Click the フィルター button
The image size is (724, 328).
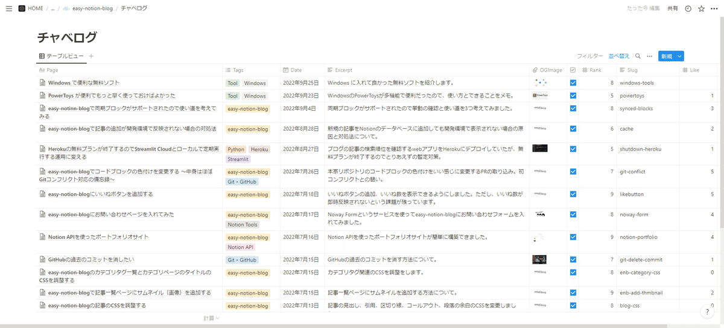(589, 56)
